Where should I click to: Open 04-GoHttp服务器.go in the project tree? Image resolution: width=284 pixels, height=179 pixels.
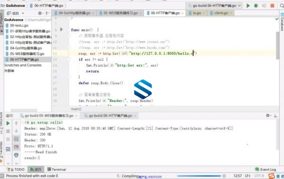[x=26, y=48]
